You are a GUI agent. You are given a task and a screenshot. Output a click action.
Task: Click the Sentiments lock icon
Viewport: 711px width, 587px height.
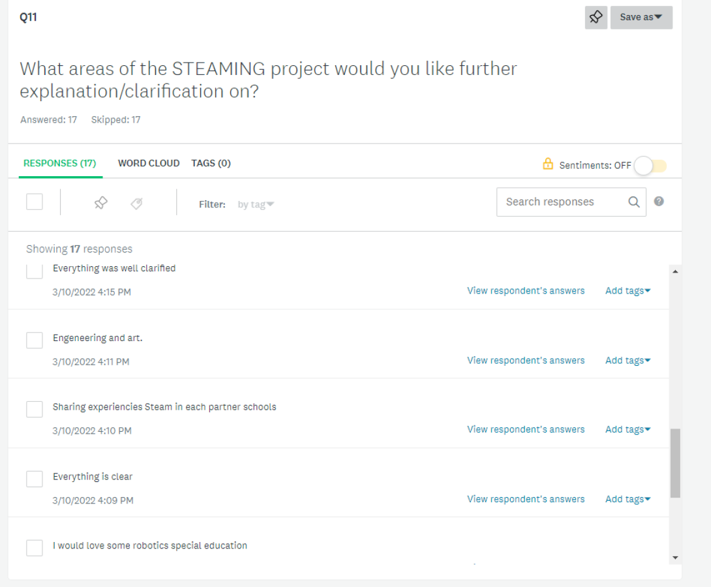click(x=548, y=164)
